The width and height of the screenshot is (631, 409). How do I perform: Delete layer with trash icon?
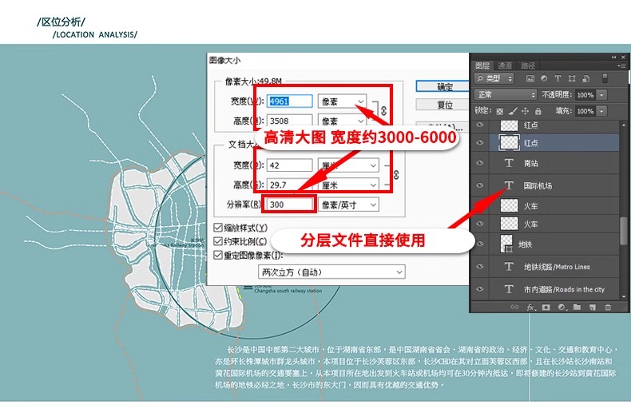608,308
